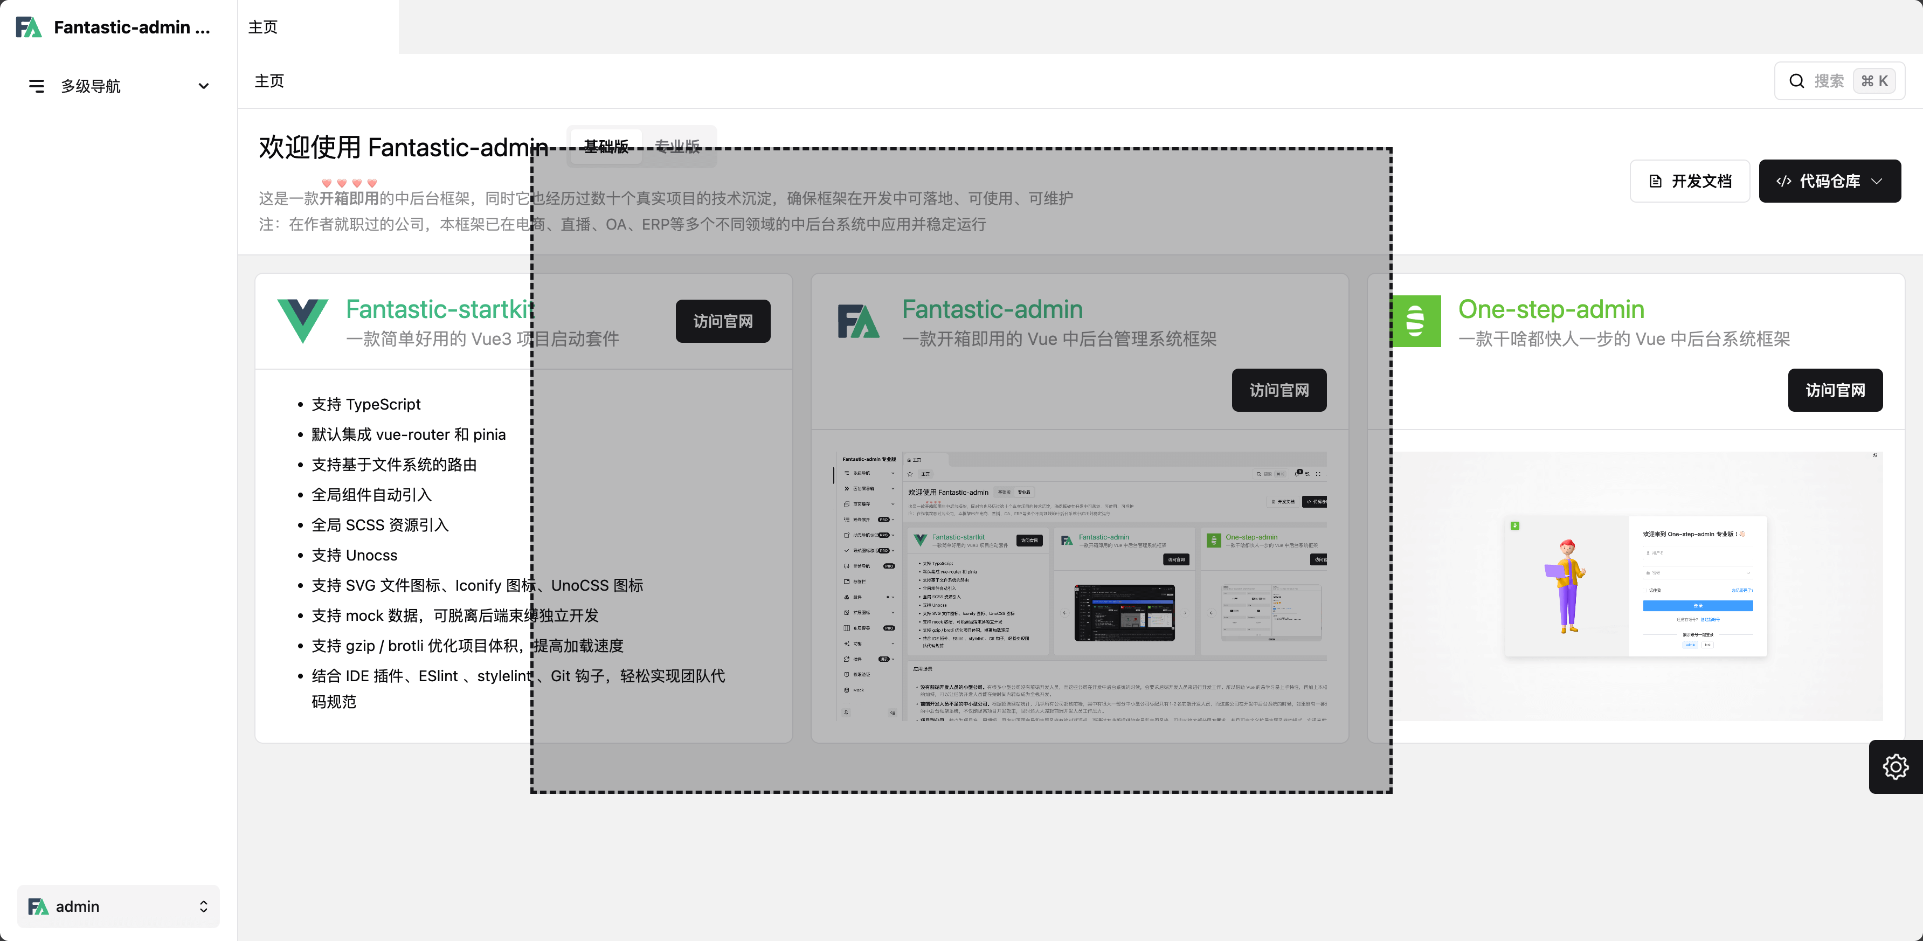Click the green One-step-admin logo
The image size is (1923, 941).
[1416, 322]
